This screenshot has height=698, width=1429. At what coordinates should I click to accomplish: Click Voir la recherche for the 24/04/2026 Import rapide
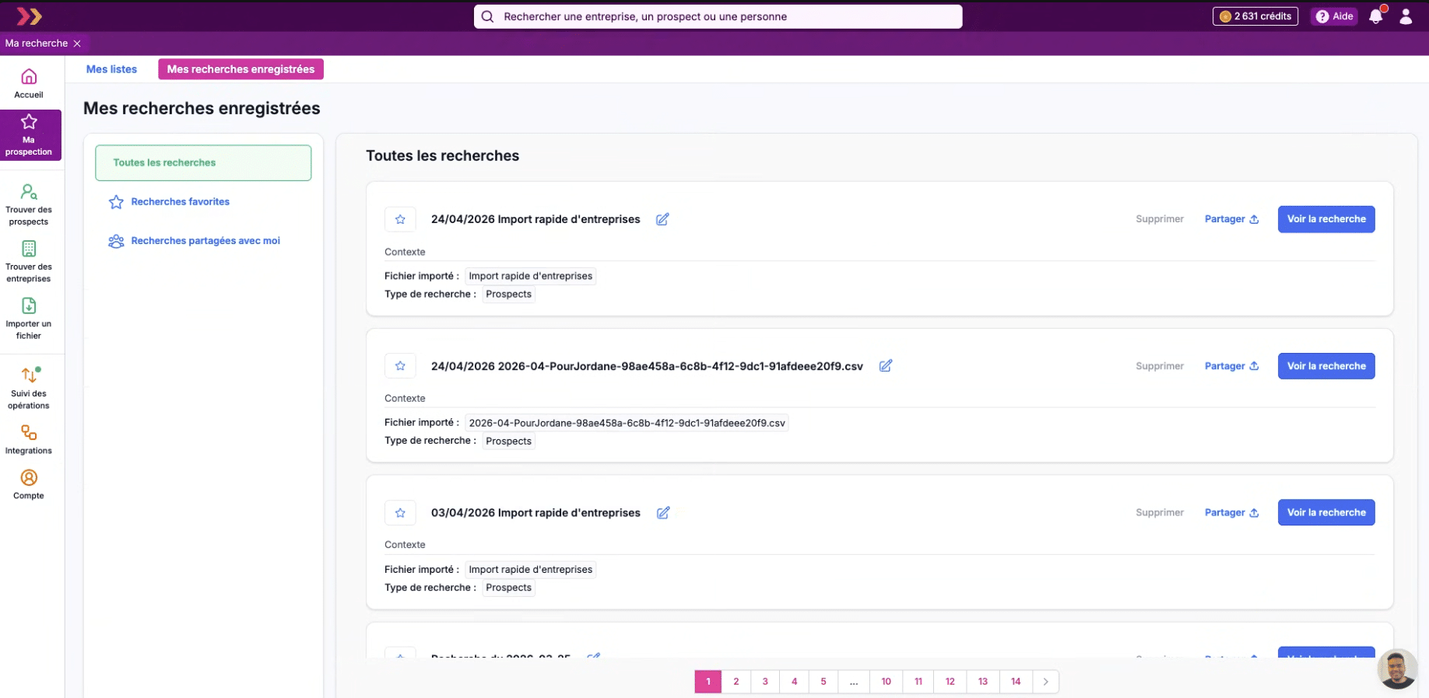[1326, 219]
